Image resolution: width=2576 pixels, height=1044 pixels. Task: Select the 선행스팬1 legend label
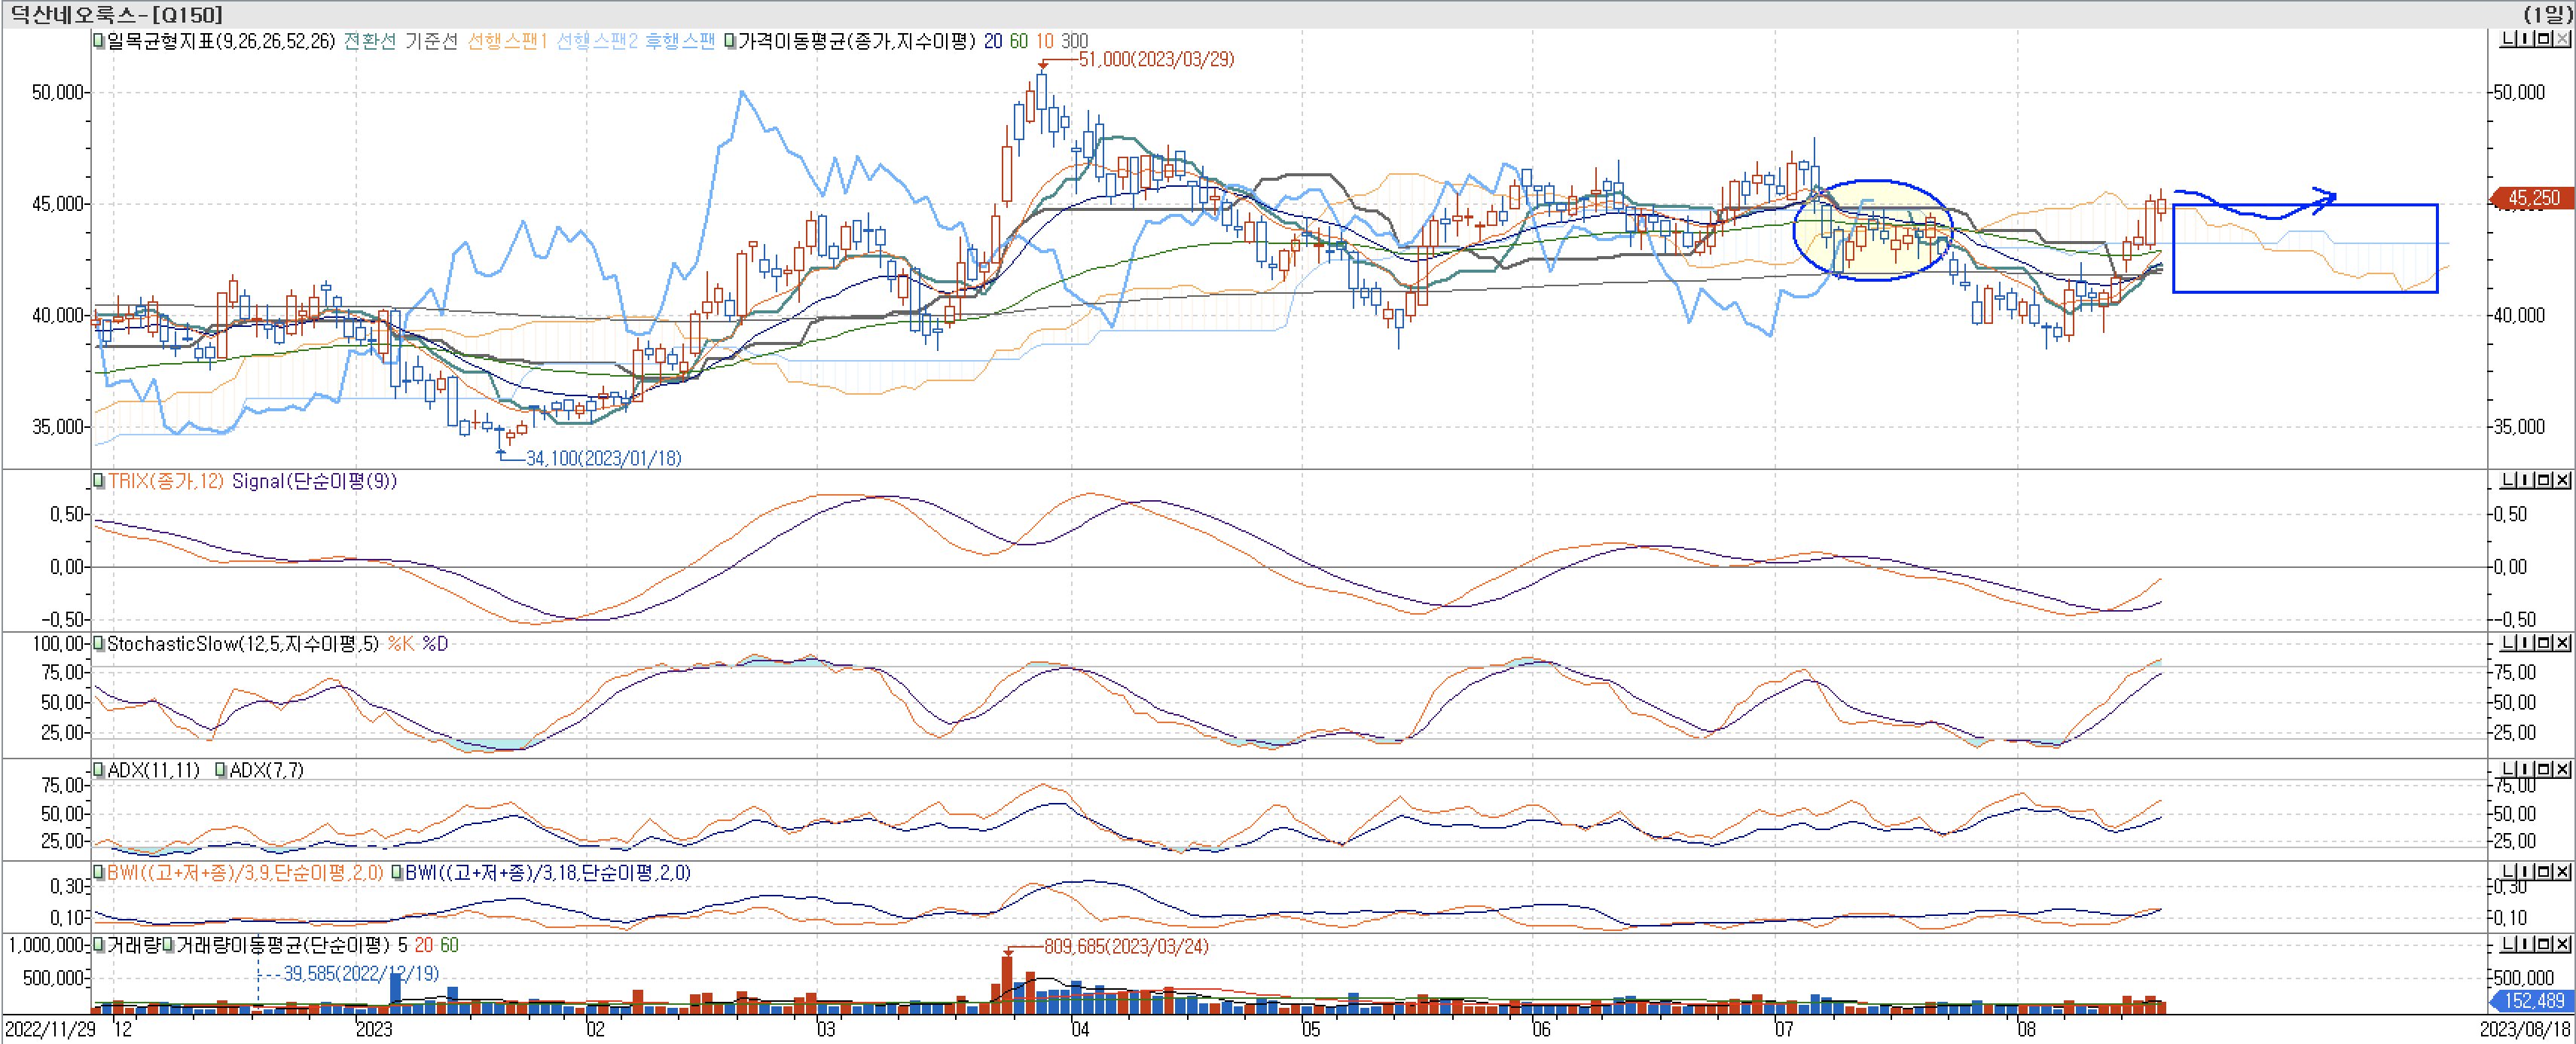click(507, 41)
